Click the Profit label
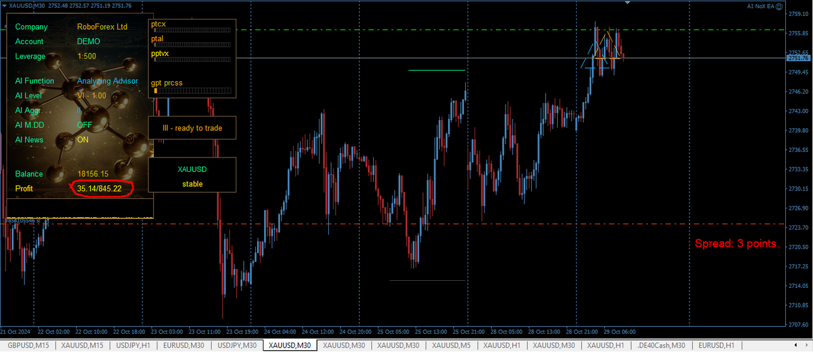The image size is (813, 352). 24,188
